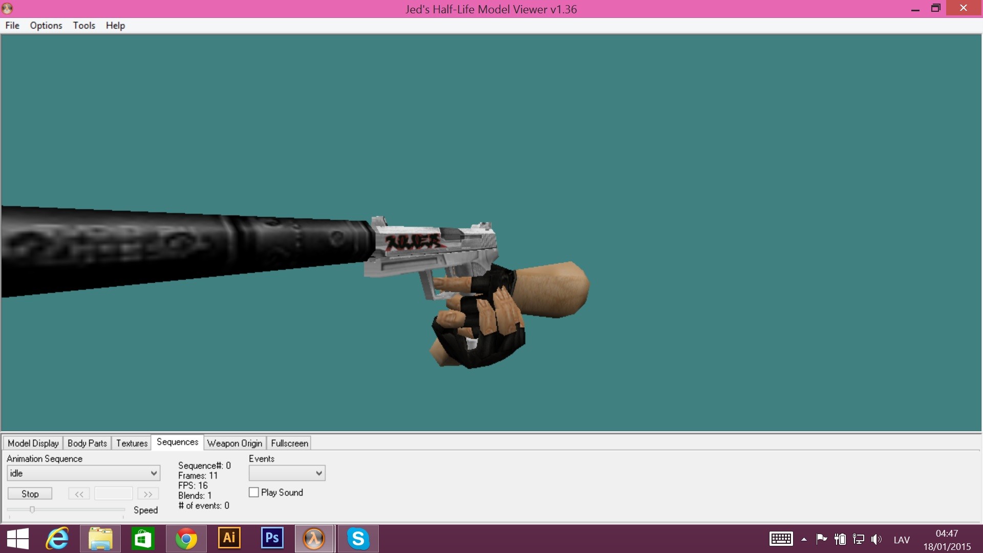This screenshot has width=983, height=553.
Task: Open the touch keyboard from the system tray
Action: [781, 539]
